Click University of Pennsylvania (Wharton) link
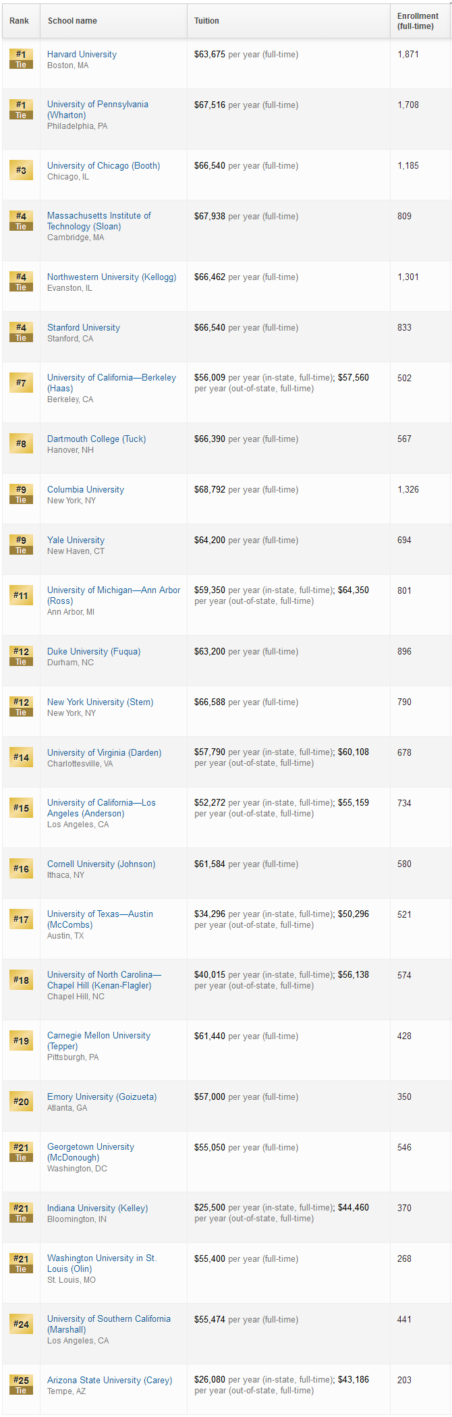This screenshot has height=1417, width=452. click(x=98, y=110)
